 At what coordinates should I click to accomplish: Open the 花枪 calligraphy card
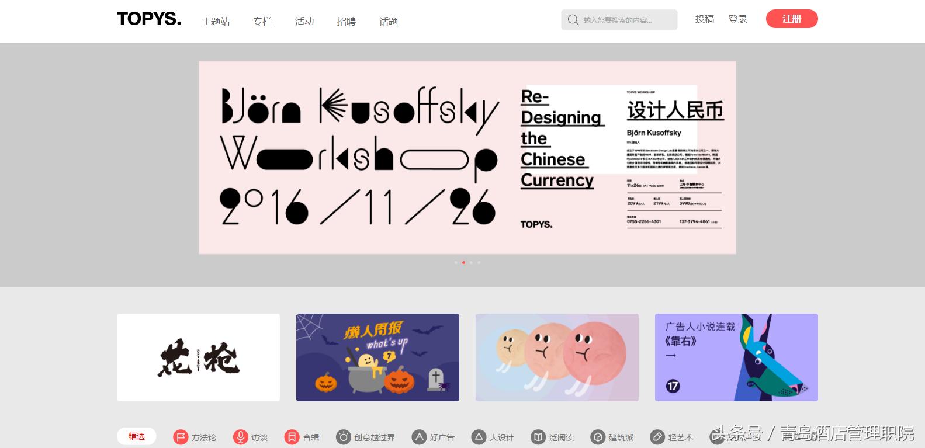(x=198, y=357)
